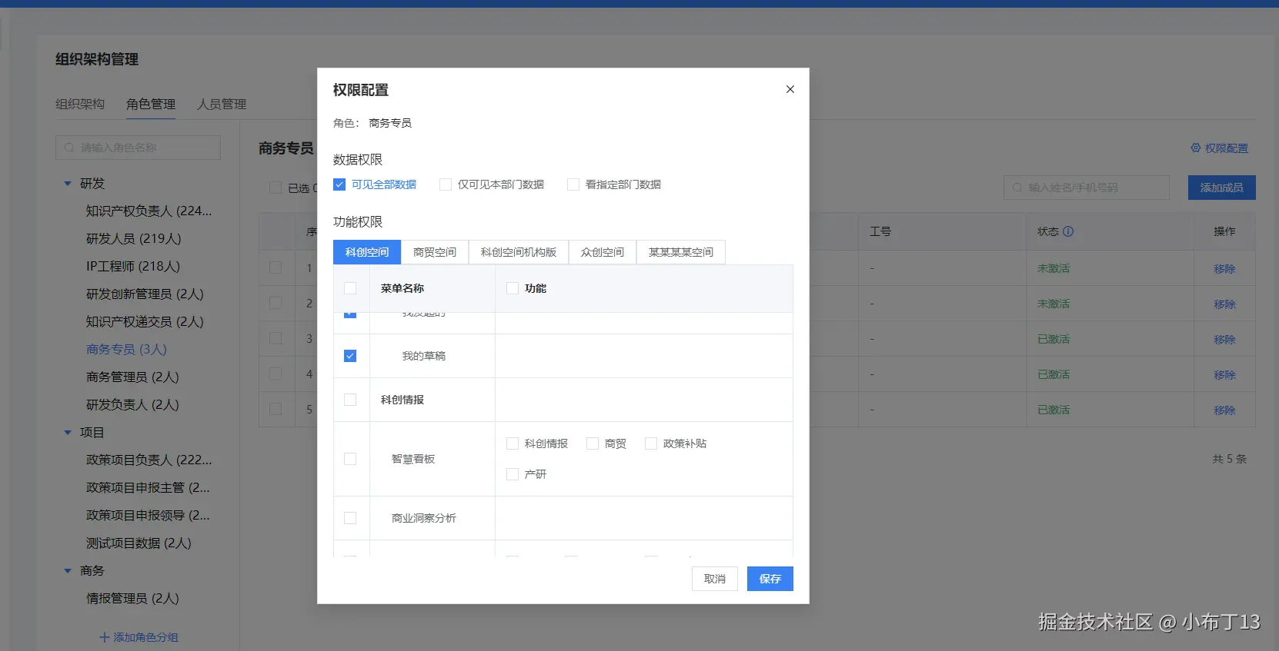Check the 智慧看板 row checkbox
Screen dimensions: 1279x651
pyautogui.click(x=350, y=459)
